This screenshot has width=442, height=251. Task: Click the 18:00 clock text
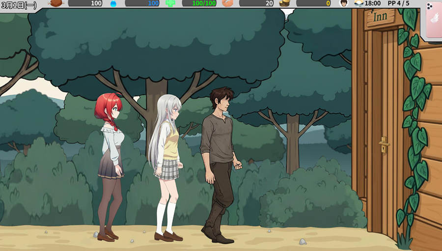(x=373, y=3)
